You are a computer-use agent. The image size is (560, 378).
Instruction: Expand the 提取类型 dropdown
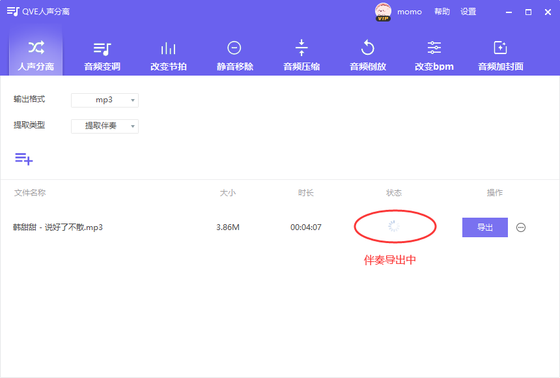tap(104, 126)
